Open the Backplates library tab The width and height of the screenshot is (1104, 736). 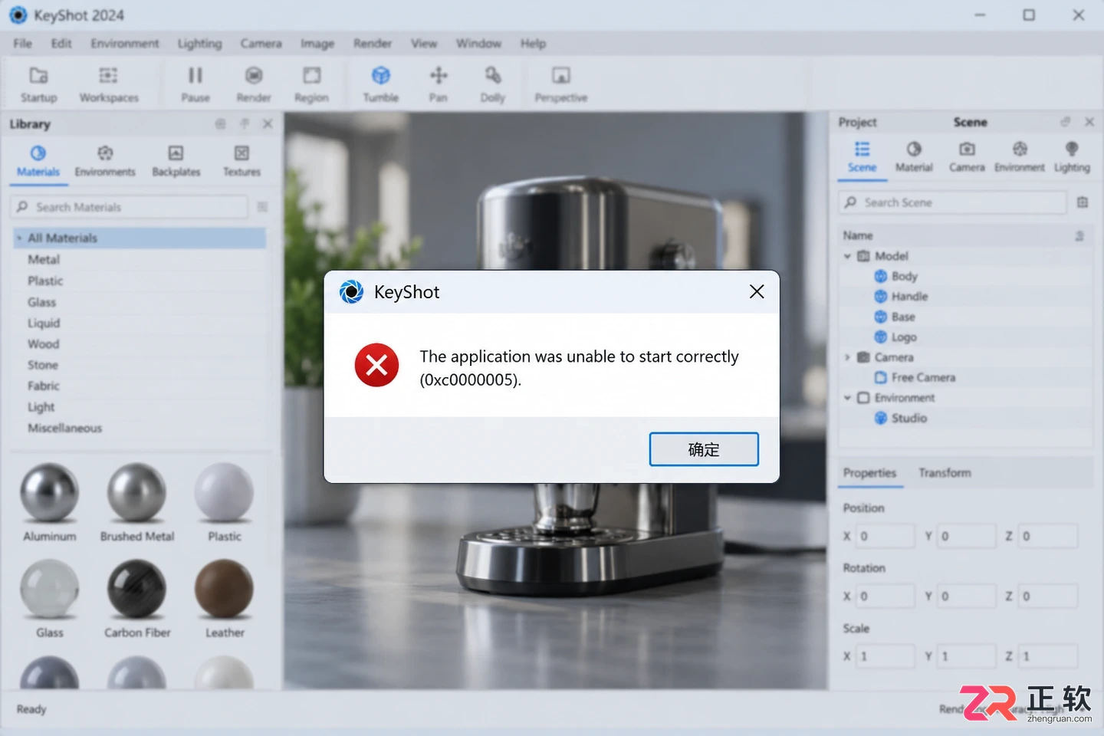tap(176, 161)
